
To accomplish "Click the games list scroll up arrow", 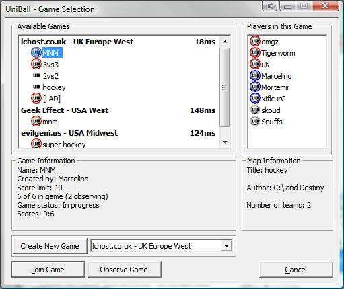I will click(x=225, y=42).
